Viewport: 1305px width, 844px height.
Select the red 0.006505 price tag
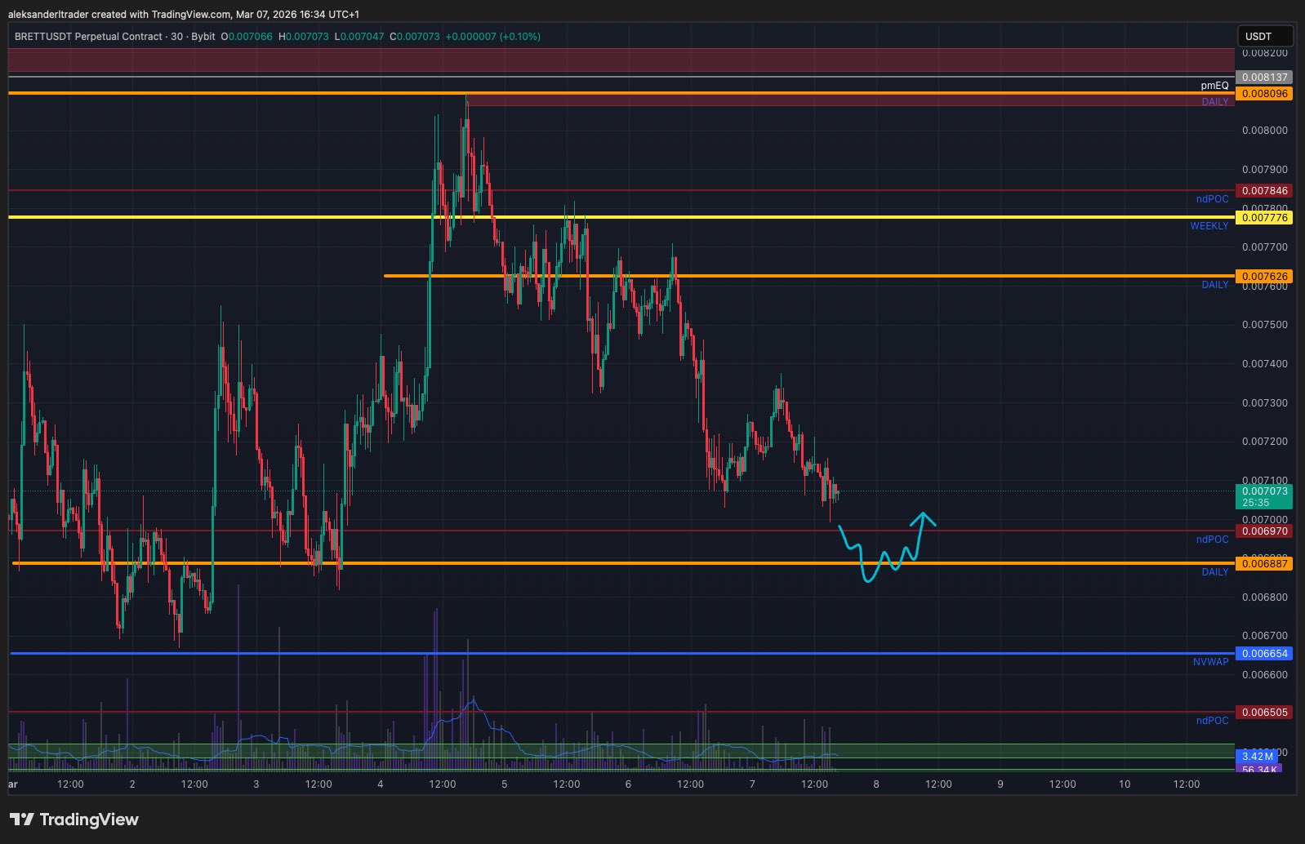(x=1264, y=713)
